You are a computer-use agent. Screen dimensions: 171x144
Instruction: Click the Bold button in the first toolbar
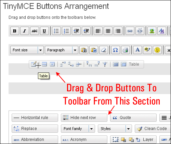(x=15, y=31)
